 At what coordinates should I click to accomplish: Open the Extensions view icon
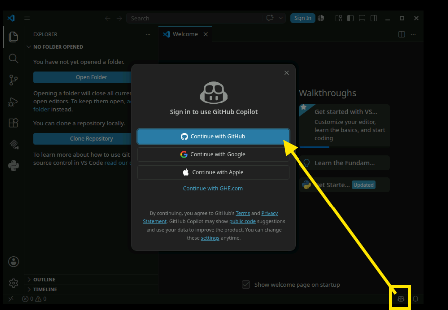tap(13, 123)
